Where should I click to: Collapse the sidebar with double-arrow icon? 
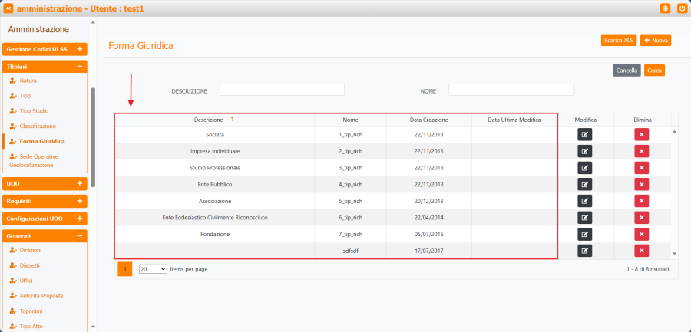pyautogui.click(x=8, y=8)
